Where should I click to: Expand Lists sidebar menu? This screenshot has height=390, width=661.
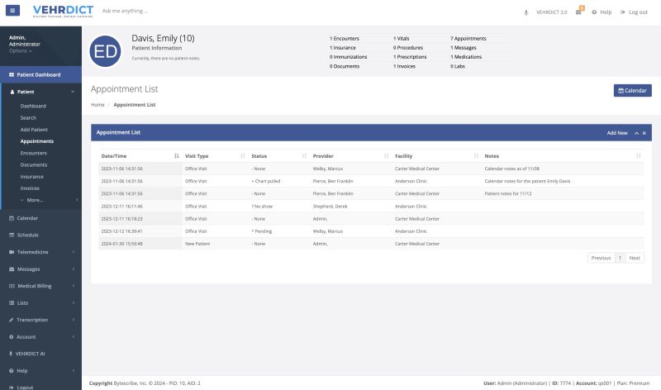[x=40, y=302]
